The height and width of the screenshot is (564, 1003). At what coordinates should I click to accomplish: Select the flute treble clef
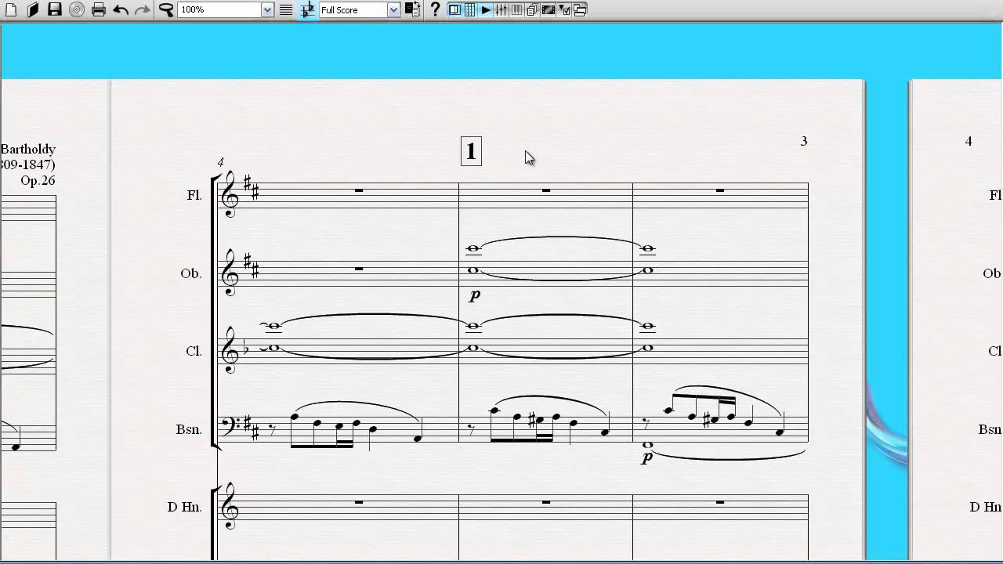click(230, 195)
